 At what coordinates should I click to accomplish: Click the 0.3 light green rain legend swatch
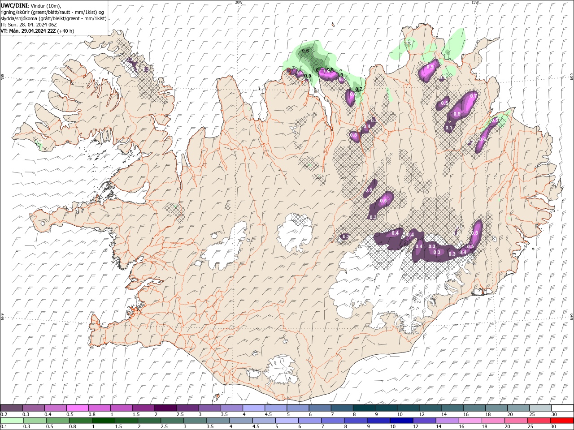point(35,420)
